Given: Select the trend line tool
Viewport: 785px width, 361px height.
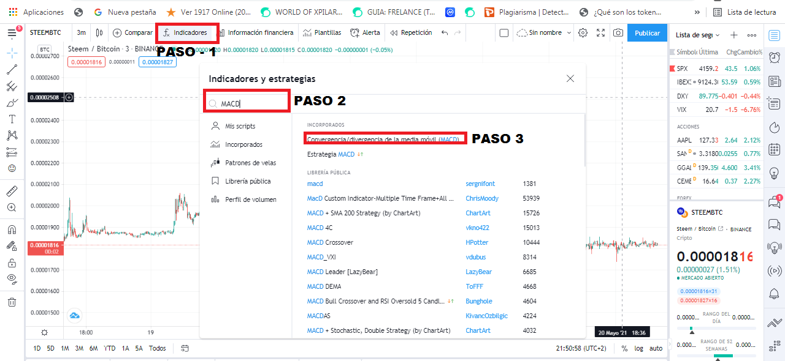Looking at the screenshot, I should (12, 69).
